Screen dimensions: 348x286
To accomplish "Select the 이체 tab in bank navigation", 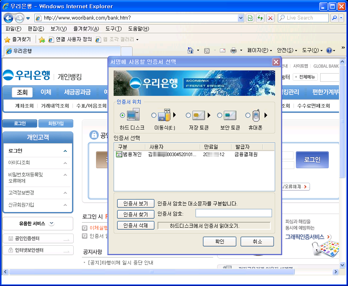I will (46, 92).
